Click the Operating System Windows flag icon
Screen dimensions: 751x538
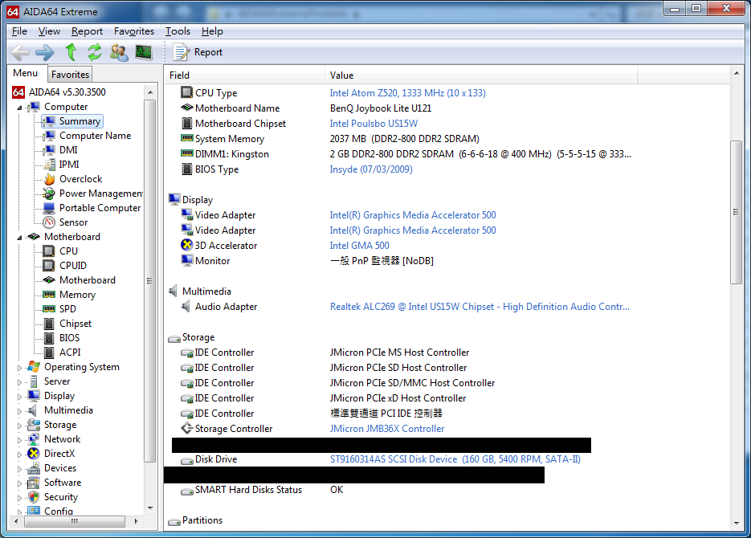34,367
